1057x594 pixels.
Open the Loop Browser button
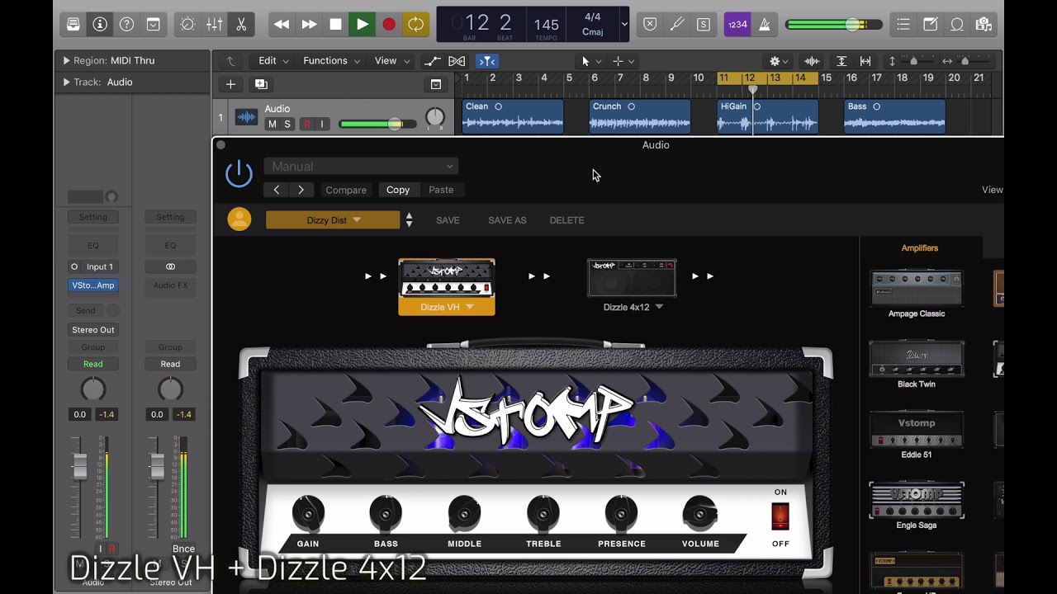click(x=956, y=24)
